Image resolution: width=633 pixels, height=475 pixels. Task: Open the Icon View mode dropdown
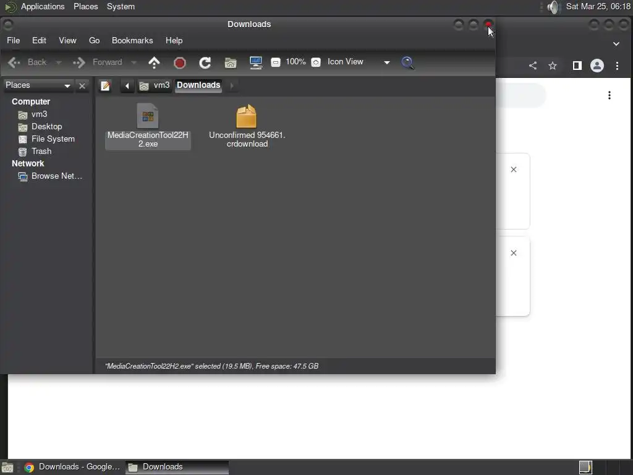[359, 62]
